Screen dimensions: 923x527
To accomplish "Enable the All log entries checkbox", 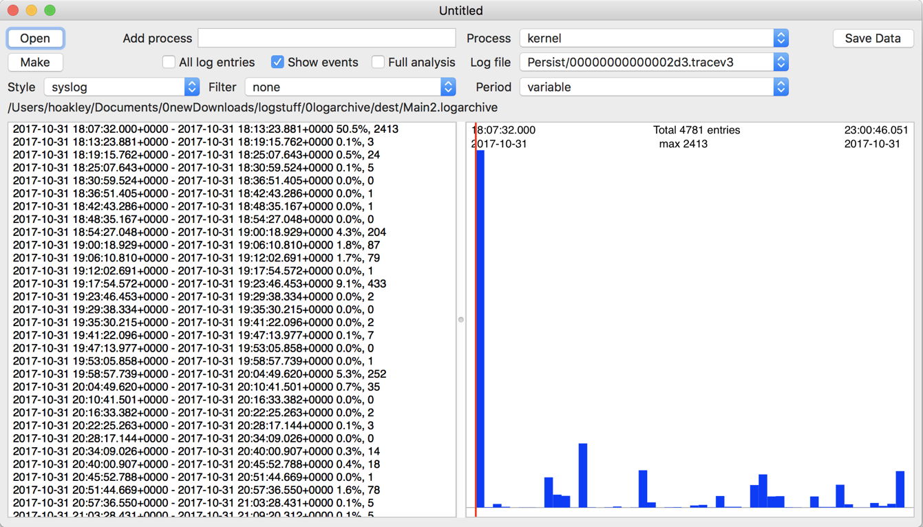I will [x=169, y=62].
